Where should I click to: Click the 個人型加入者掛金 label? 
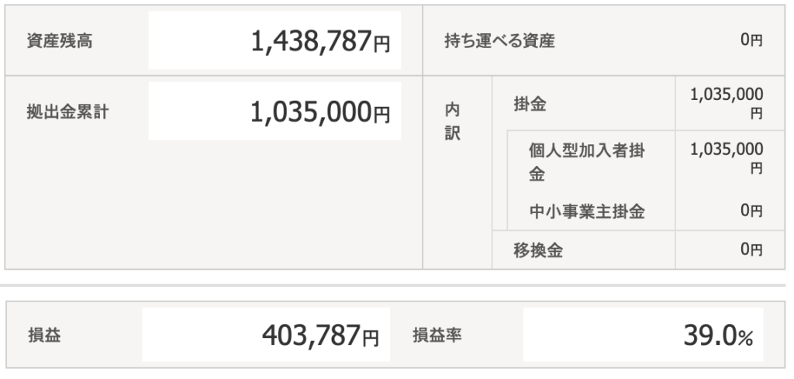pos(586,162)
